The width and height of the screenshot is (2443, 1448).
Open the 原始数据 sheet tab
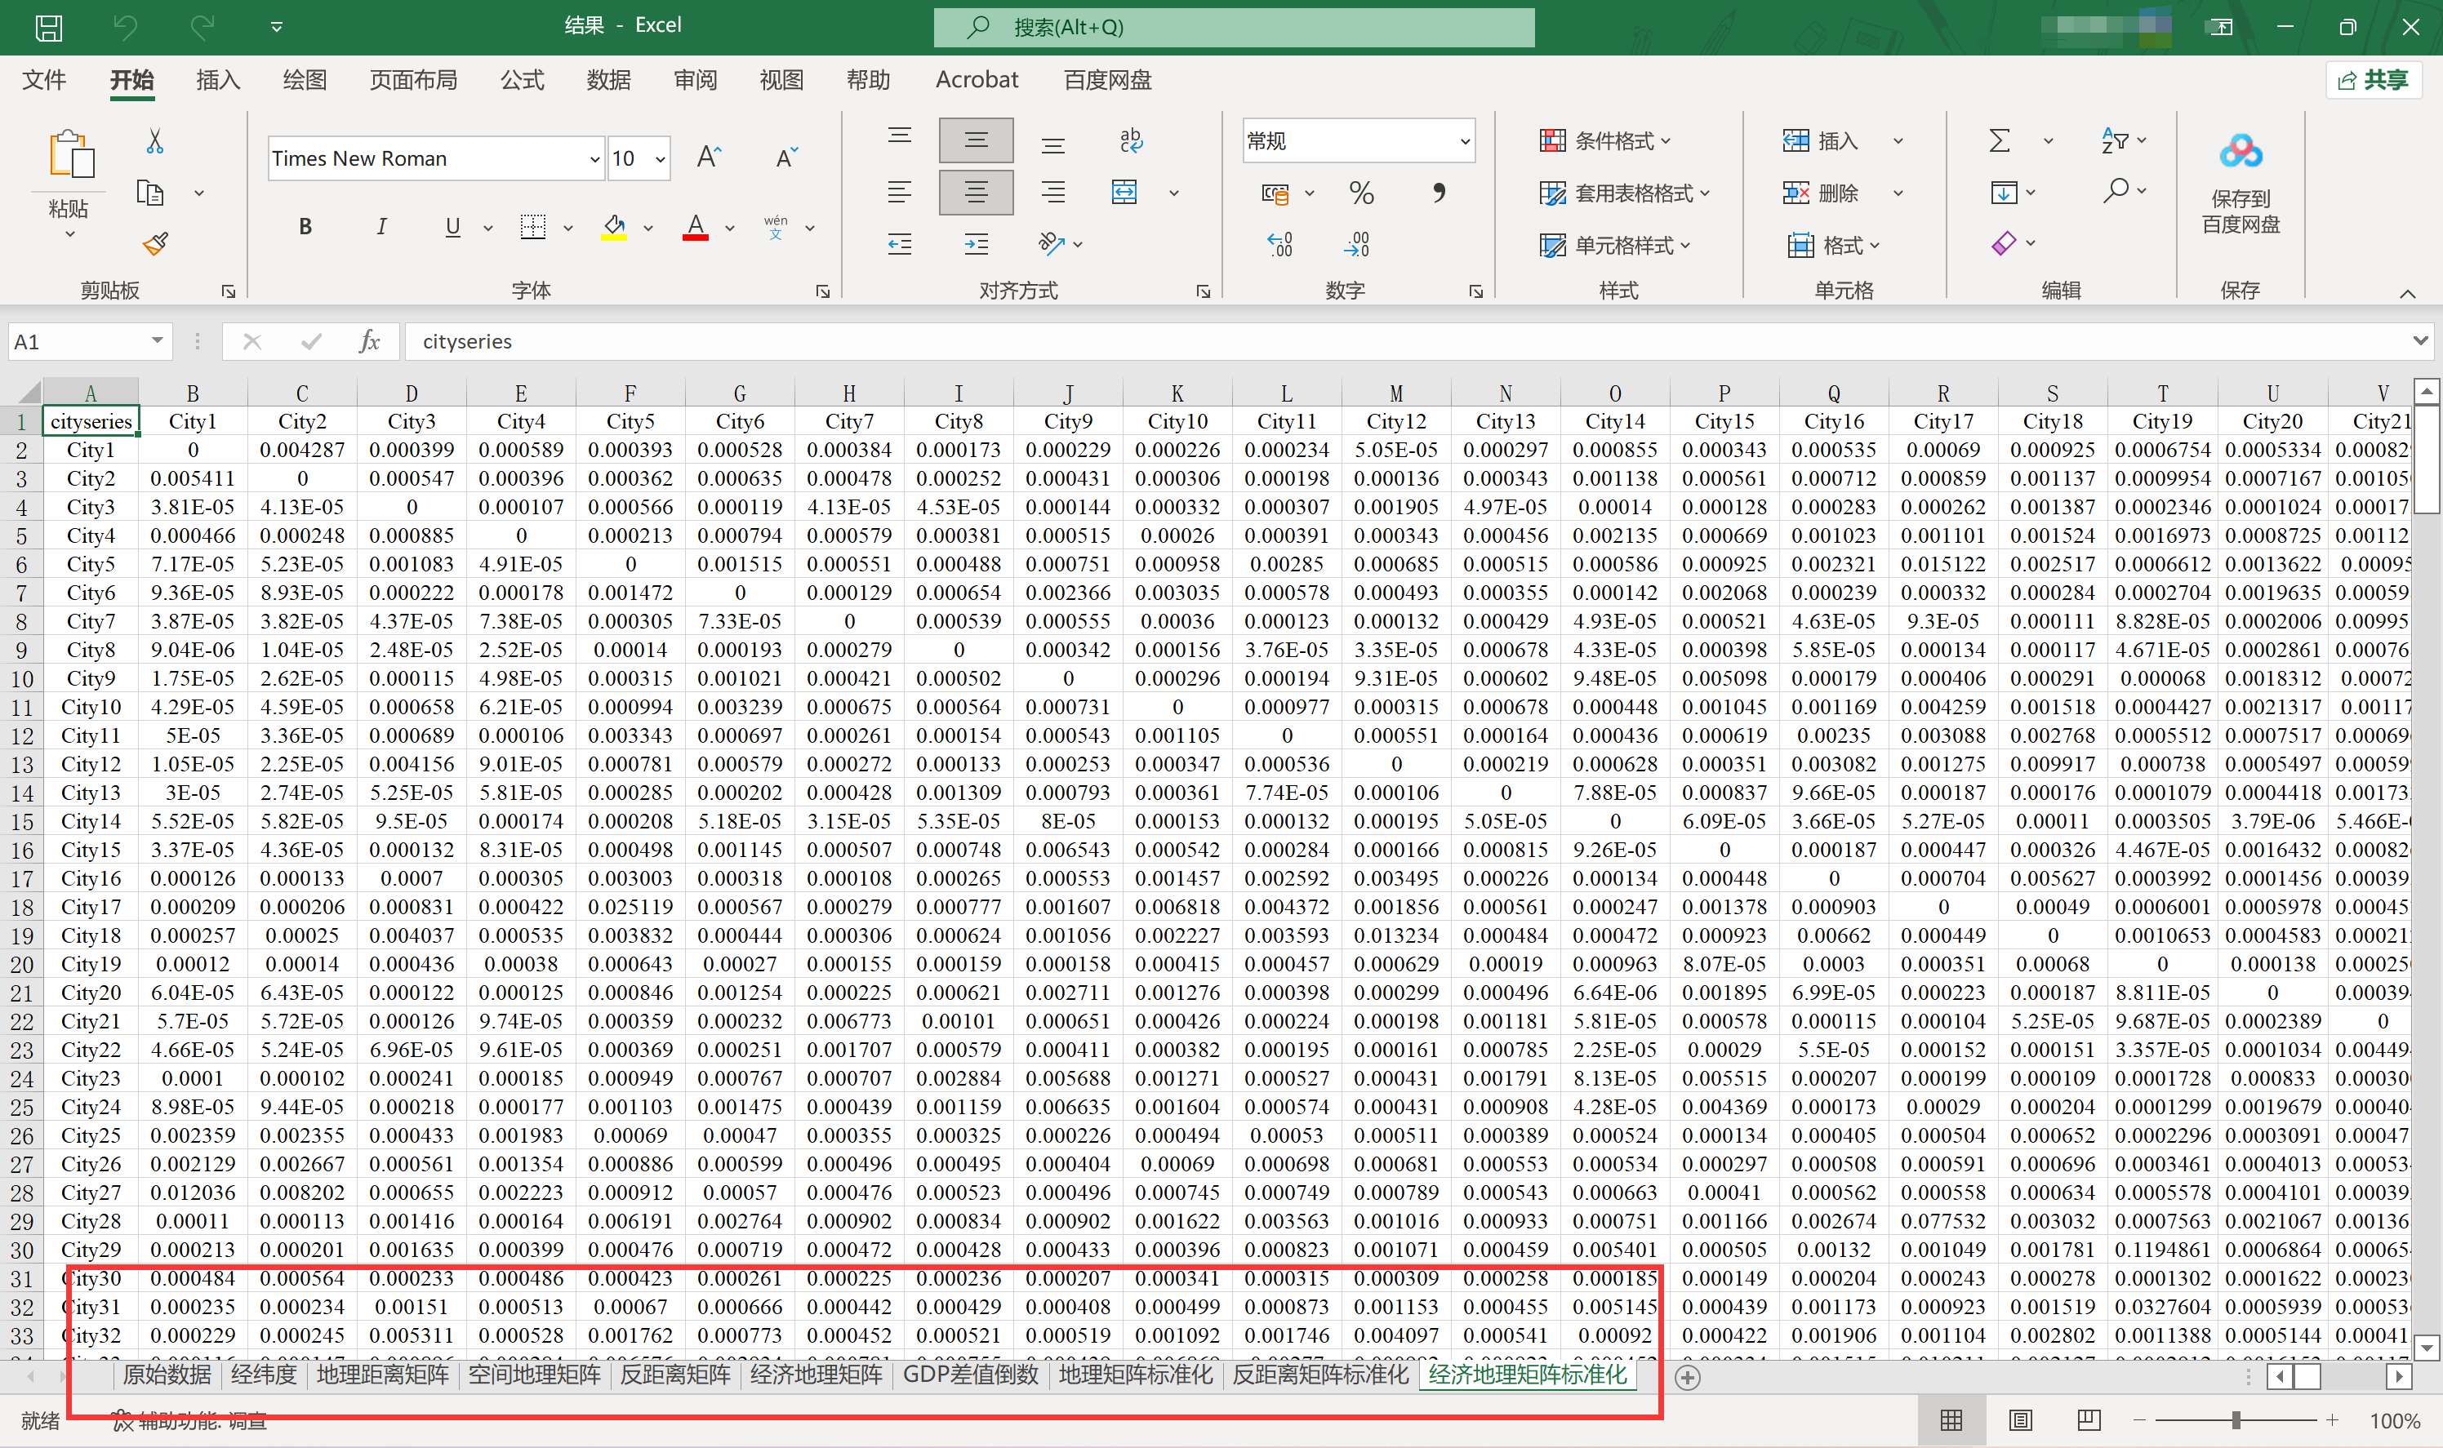click(167, 1375)
